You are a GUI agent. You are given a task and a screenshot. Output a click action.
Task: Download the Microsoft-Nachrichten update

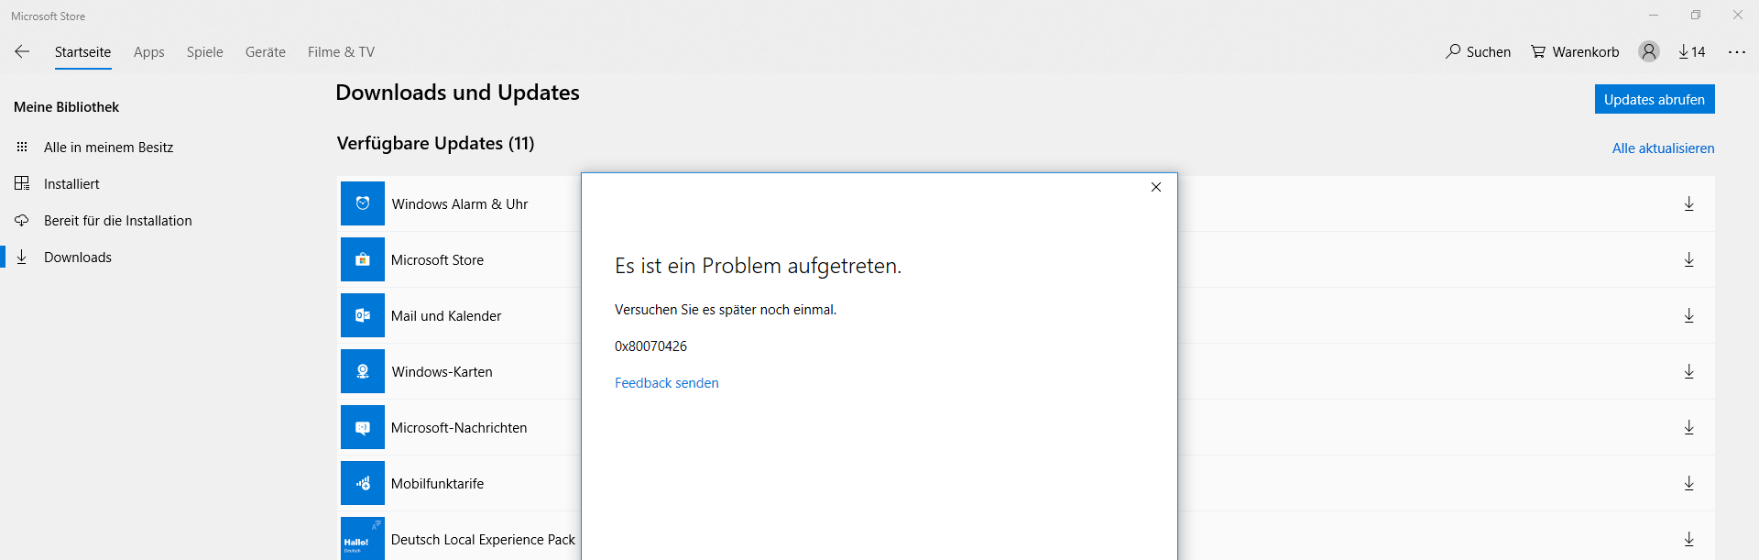pyautogui.click(x=1689, y=427)
